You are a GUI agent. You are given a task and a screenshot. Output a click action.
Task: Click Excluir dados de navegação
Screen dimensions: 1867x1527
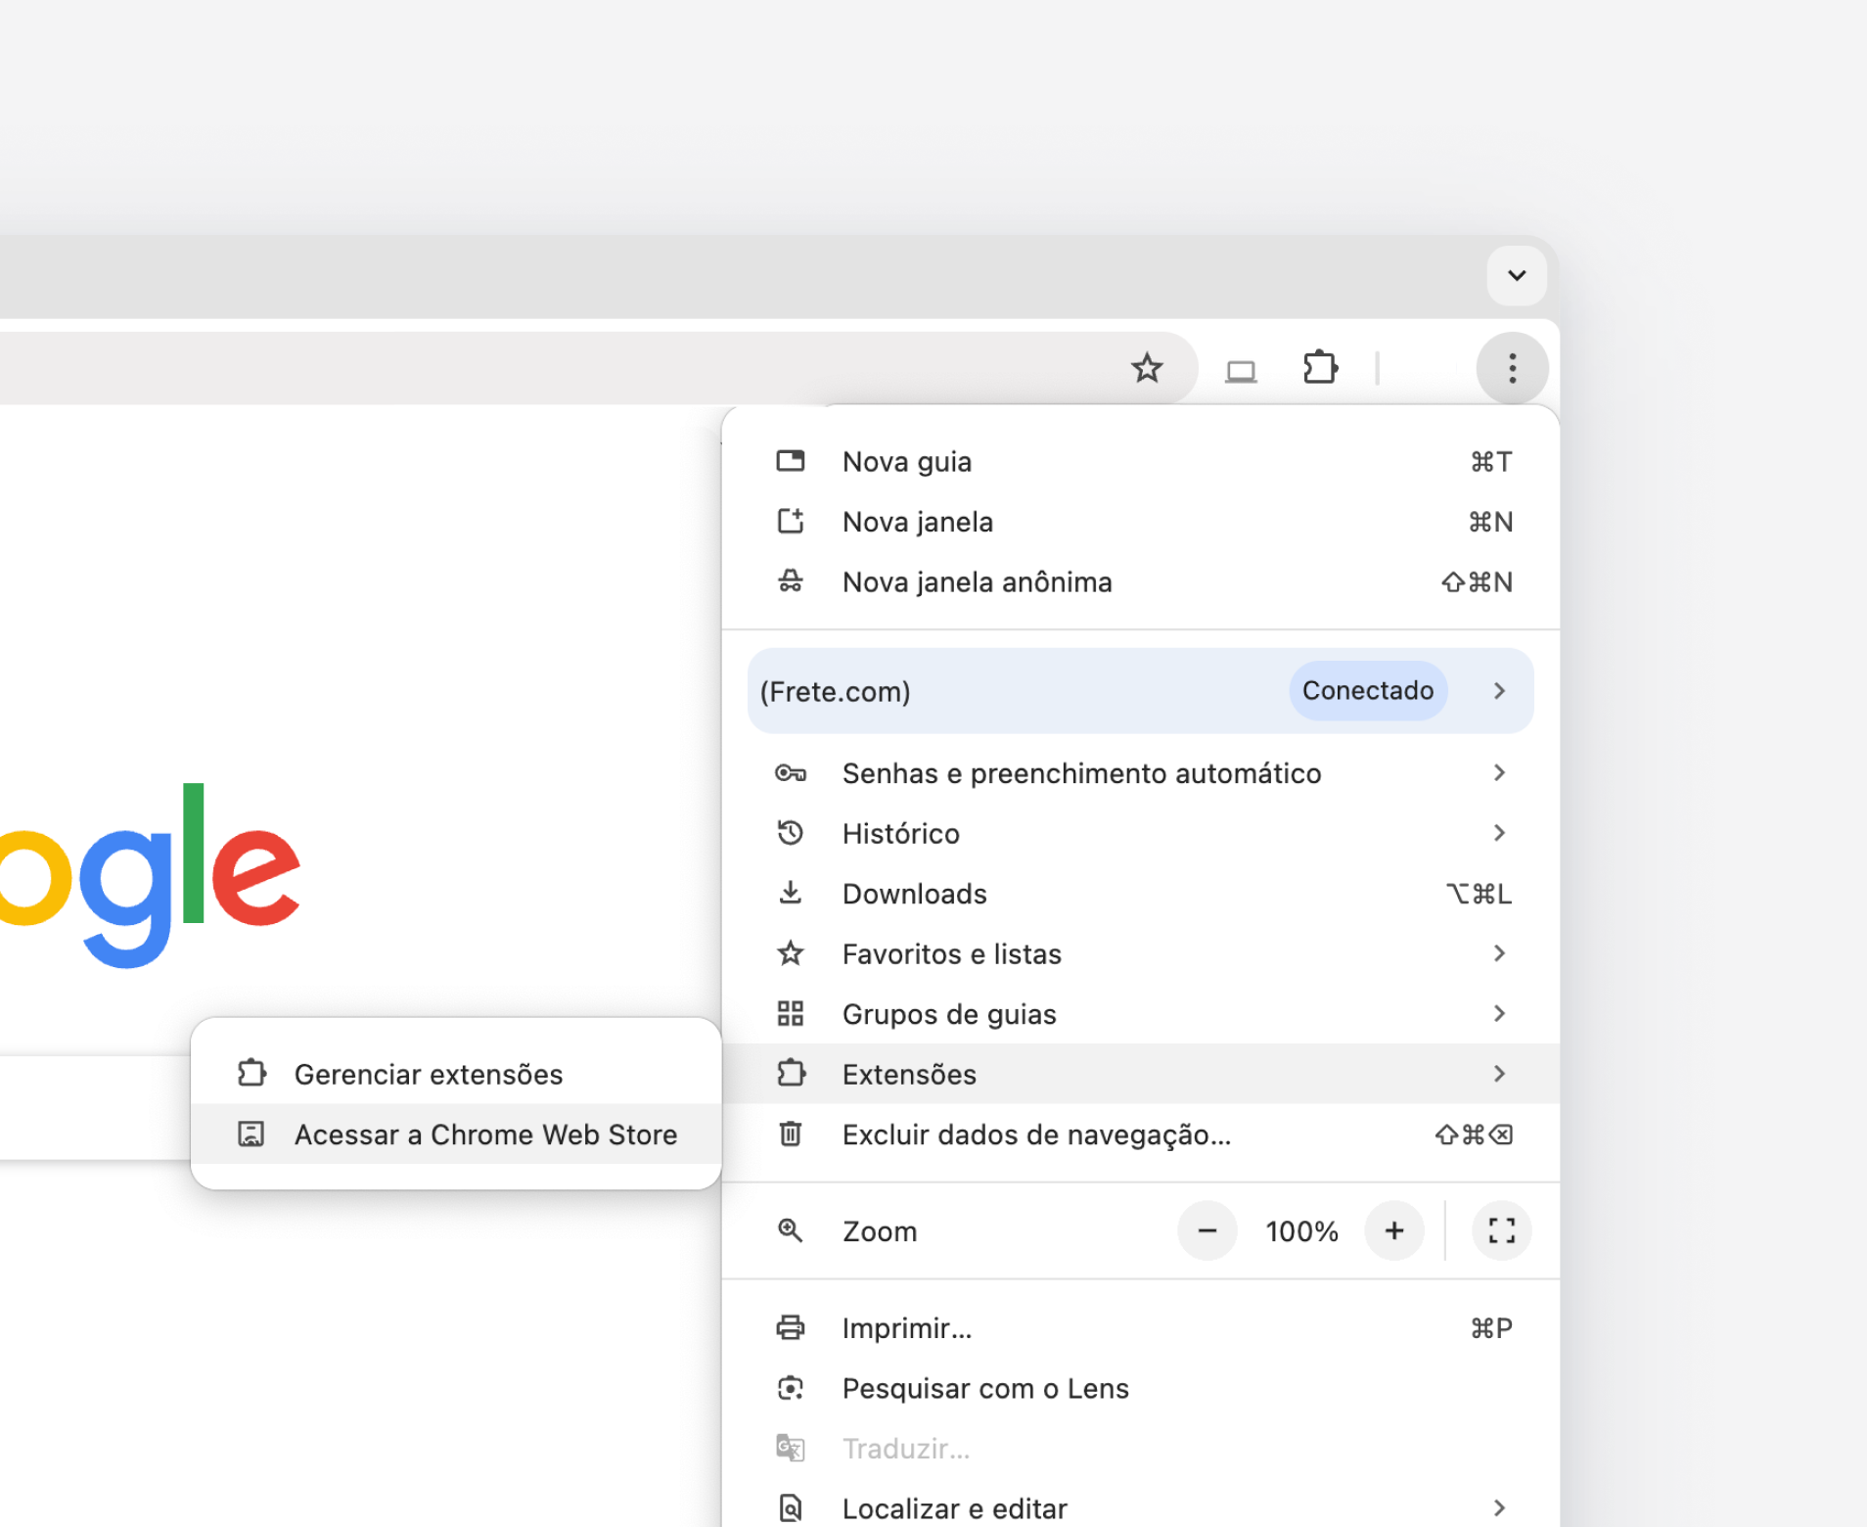(1036, 1134)
